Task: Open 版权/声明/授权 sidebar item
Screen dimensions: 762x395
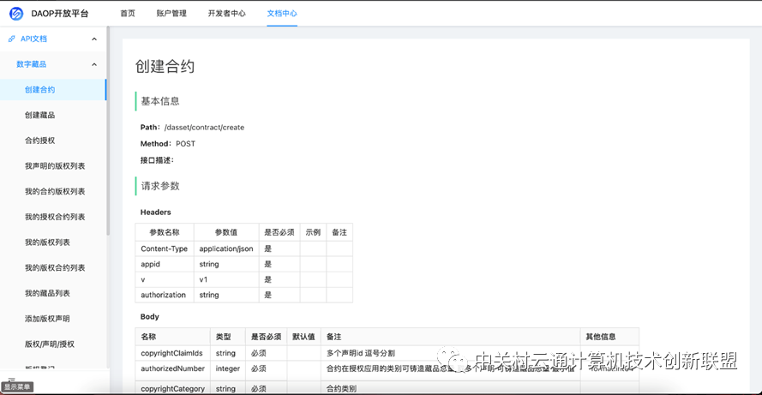Action: pyautogui.click(x=50, y=344)
